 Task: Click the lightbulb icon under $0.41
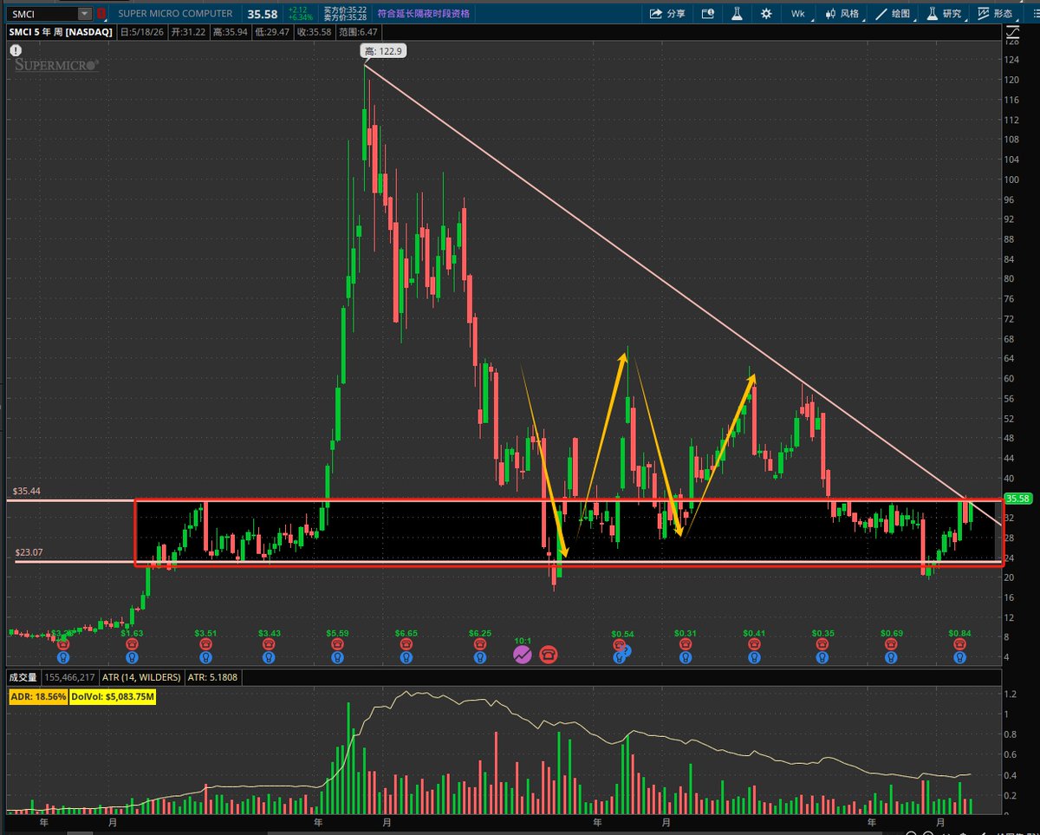753,658
